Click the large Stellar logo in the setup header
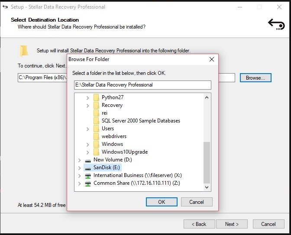291x235 pixels. coord(276,24)
